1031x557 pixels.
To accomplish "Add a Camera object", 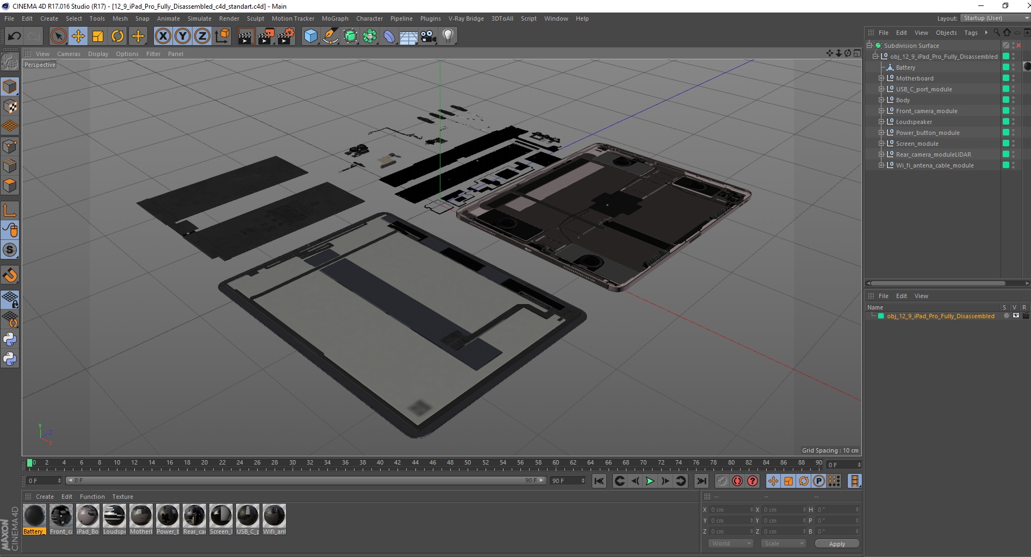I will (428, 36).
